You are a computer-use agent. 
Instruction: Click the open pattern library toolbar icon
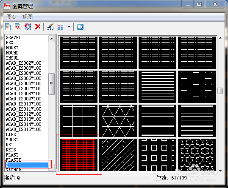[18, 27]
